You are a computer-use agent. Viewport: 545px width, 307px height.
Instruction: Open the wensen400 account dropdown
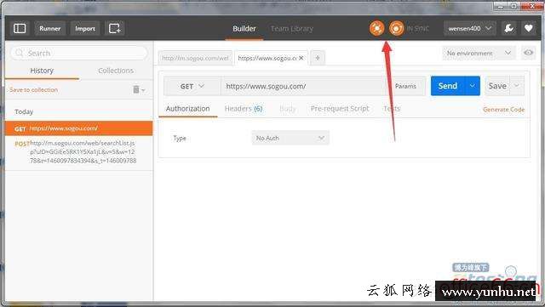pyautogui.click(x=469, y=28)
